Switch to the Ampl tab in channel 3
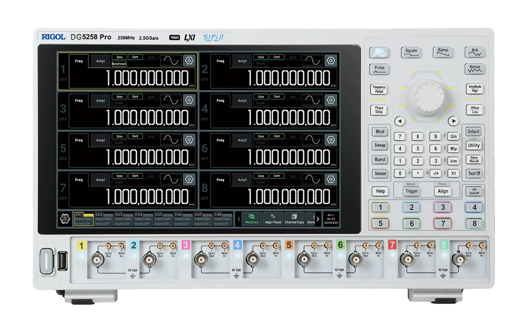The image size is (528, 323). [x=101, y=101]
